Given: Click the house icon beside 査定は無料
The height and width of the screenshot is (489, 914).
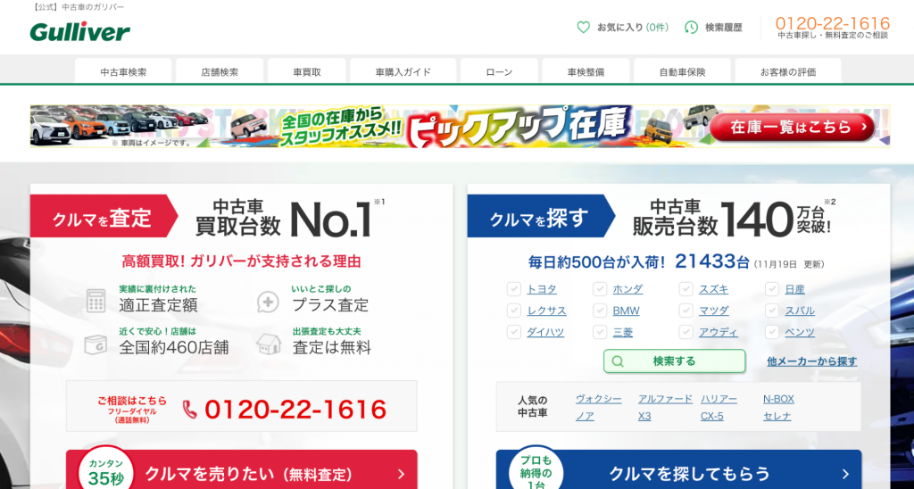Looking at the screenshot, I should [x=269, y=344].
